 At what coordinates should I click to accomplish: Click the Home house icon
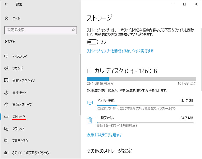coord(6,18)
